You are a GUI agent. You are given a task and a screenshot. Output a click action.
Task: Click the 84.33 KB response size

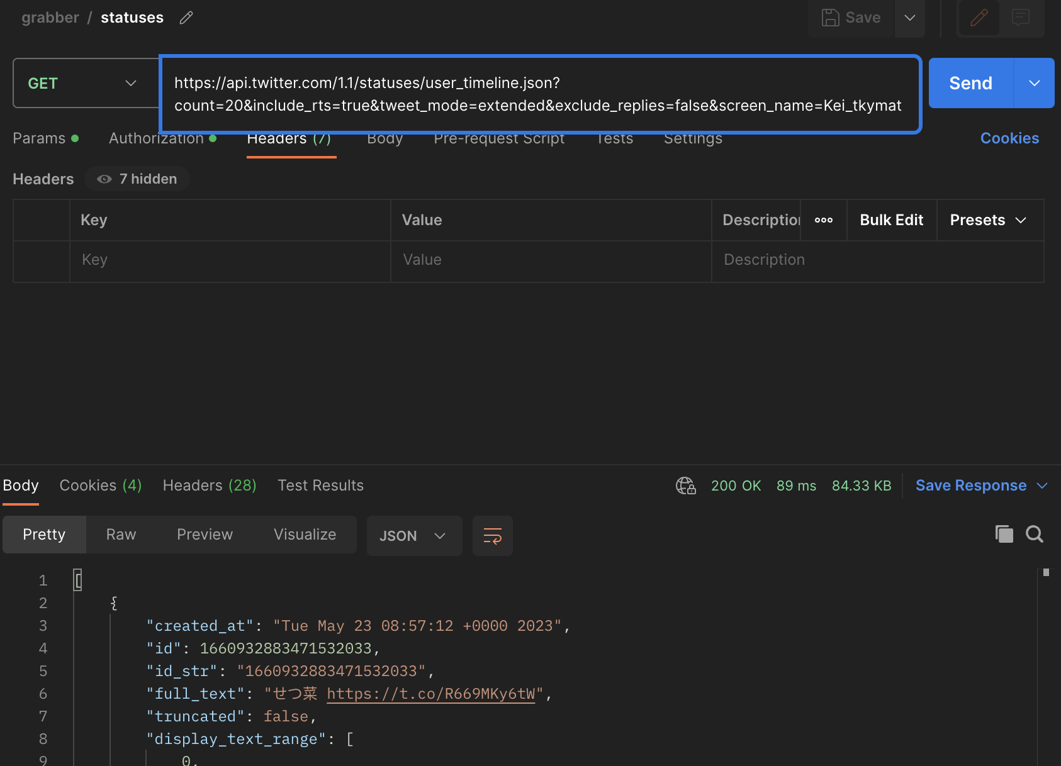tap(862, 486)
